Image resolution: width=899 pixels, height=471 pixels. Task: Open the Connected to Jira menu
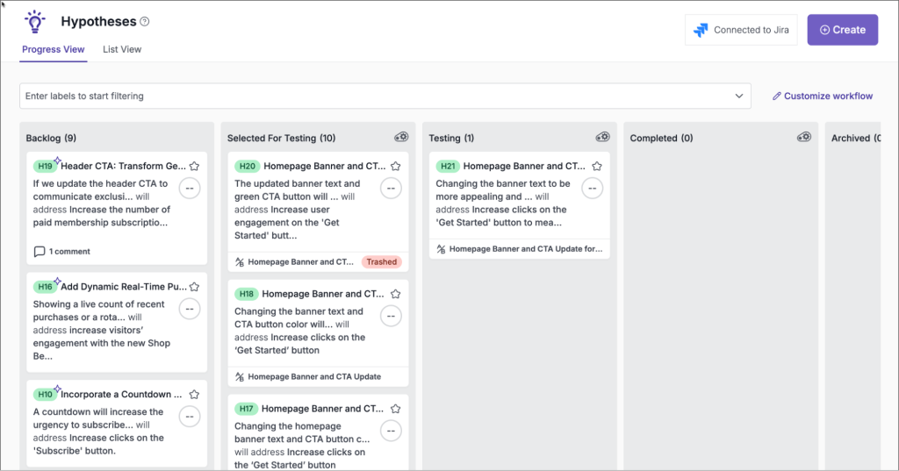click(741, 30)
